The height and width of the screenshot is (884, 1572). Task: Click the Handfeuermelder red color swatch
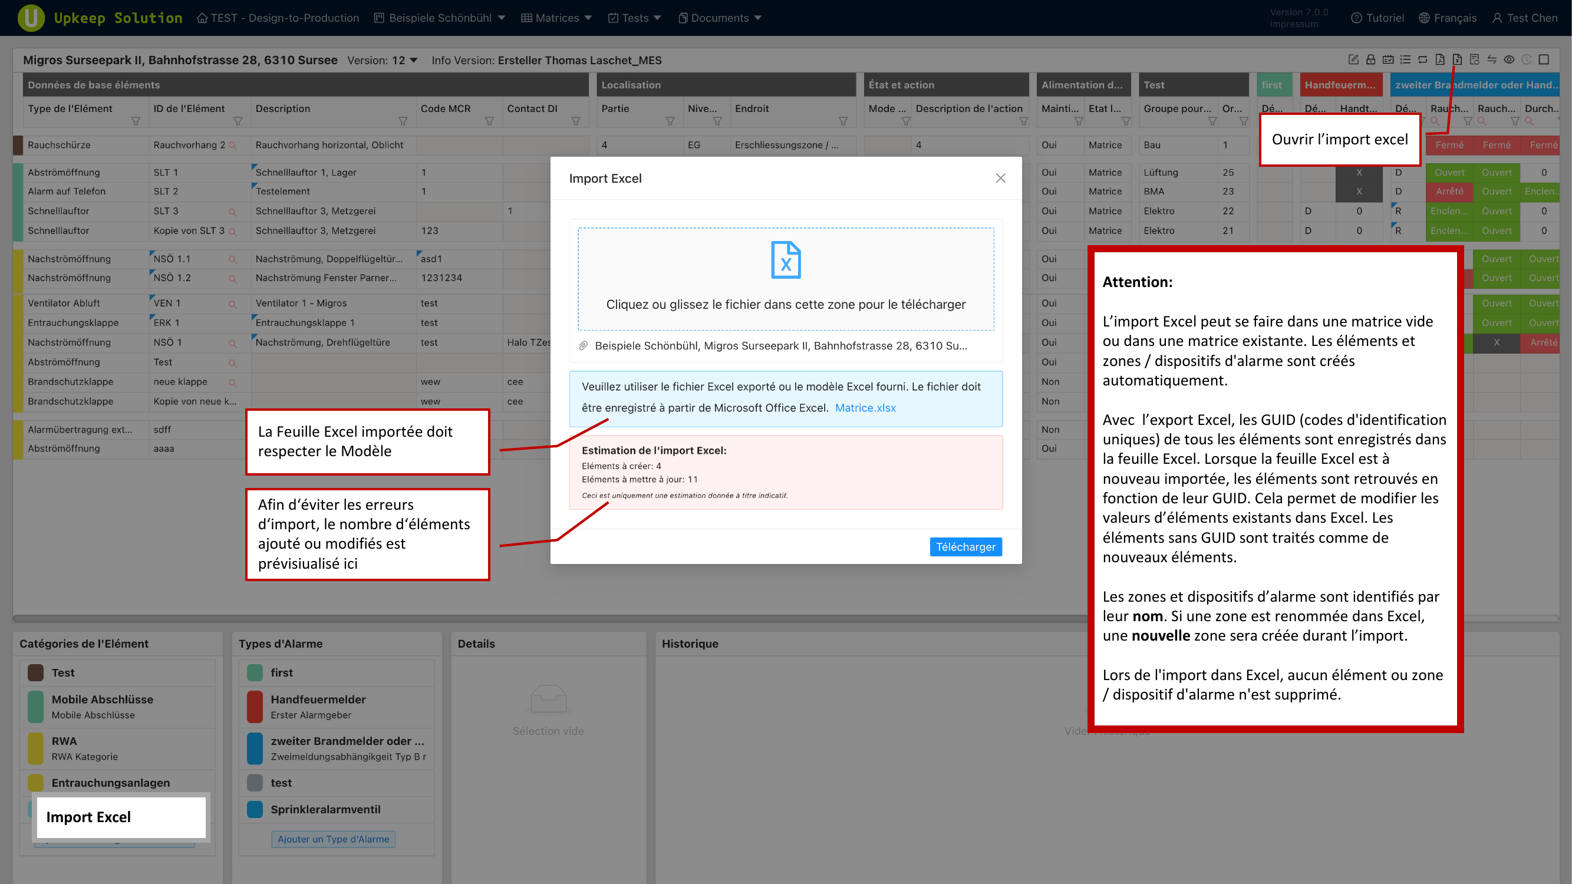coord(255,706)
